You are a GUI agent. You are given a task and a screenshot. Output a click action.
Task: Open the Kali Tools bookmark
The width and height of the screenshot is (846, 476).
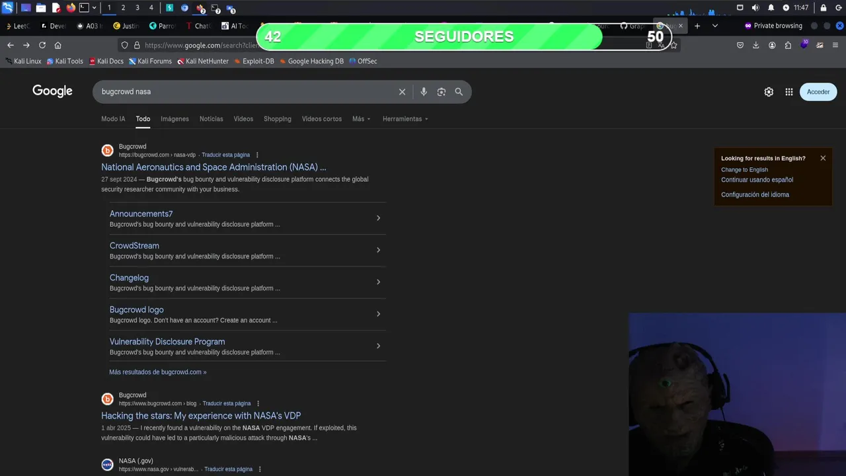click(65, 61)
